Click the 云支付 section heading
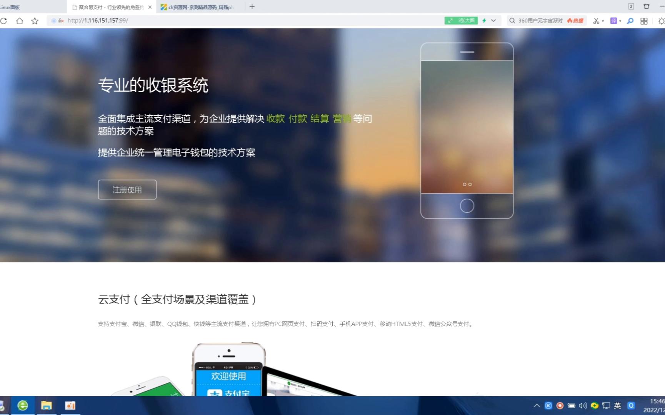This screenshot has height=415, width=665. pos(177,299)
